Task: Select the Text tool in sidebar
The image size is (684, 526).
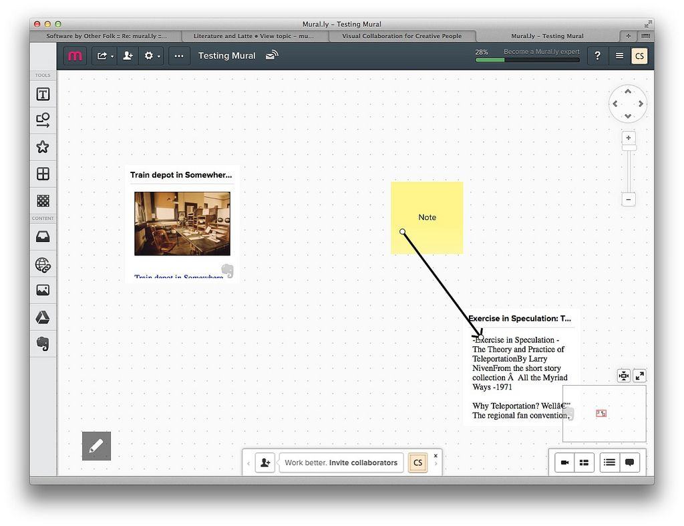Action: 43,94
